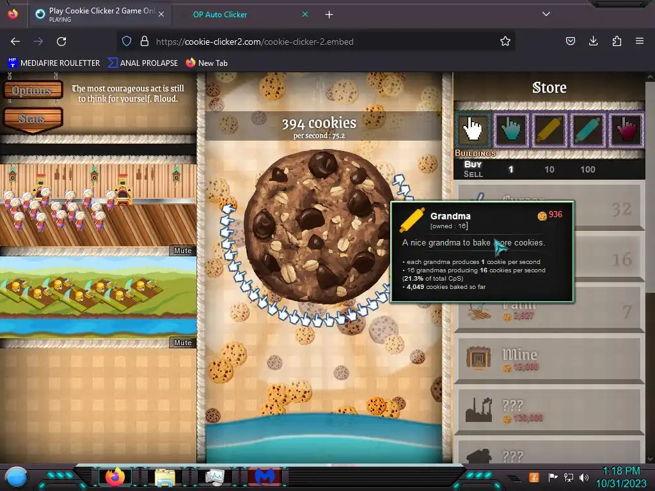Buy a Grandma building showing 16

(x=609, y=258)
